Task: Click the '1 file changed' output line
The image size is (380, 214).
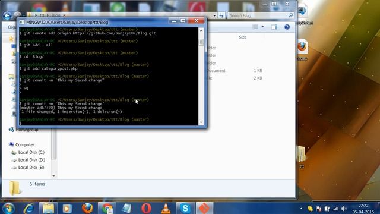Action: pyautogui.click(x=72, y=112)
